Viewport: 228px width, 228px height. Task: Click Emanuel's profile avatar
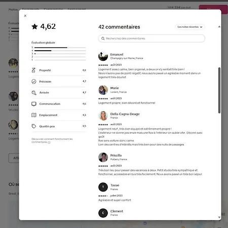pos(103,56)
